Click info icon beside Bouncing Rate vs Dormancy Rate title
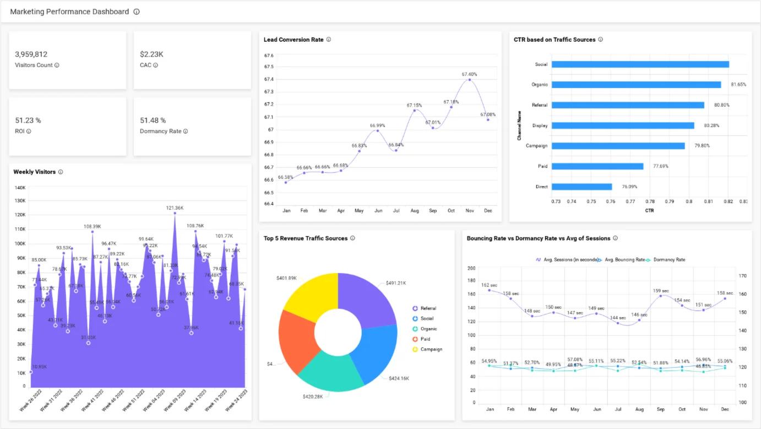The image size is (761, 429). (615, 238)
